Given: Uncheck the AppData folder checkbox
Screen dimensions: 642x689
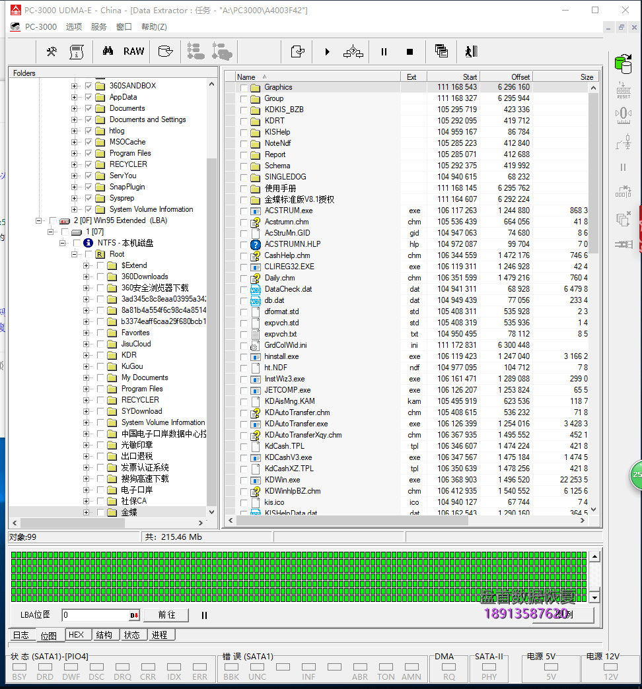Looking at the screenshot, I should pyautogui.click(x=89, y=97).
